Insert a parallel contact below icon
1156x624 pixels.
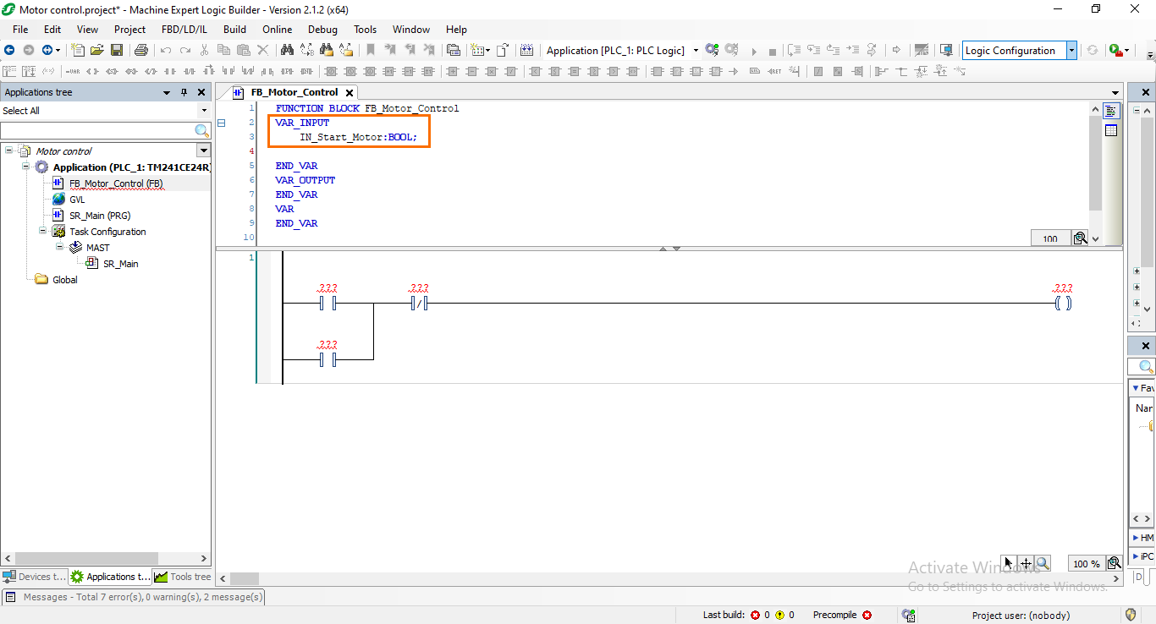[x=228, y=71]
